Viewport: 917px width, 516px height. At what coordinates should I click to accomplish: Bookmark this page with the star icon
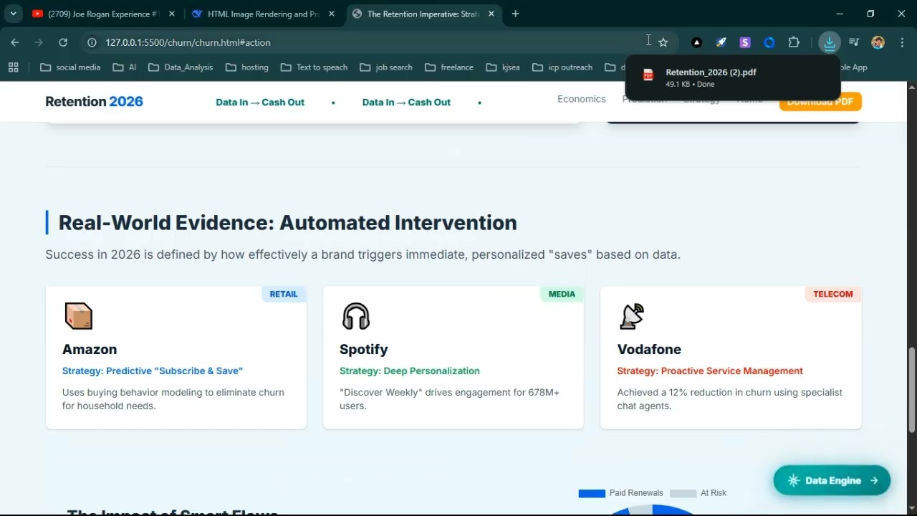(663, 42)
